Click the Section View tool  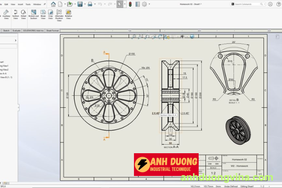tap(16, 14)
